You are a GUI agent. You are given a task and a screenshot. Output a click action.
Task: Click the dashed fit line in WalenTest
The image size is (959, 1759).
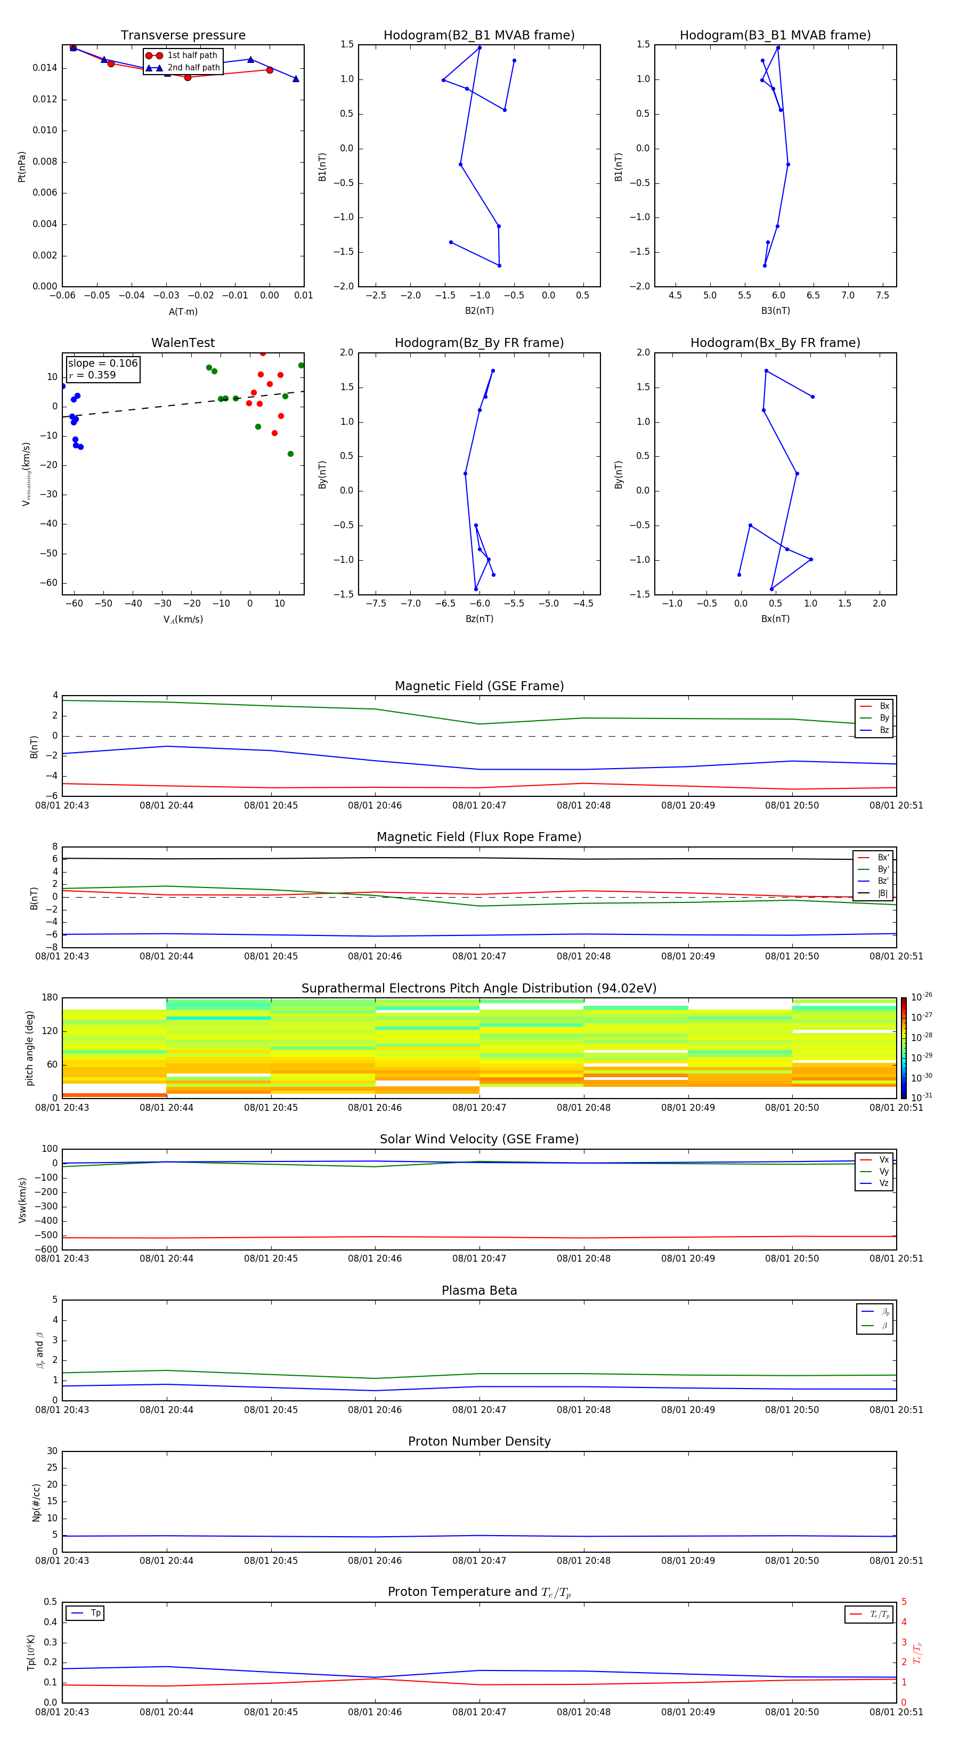click(x=183, y=404)
